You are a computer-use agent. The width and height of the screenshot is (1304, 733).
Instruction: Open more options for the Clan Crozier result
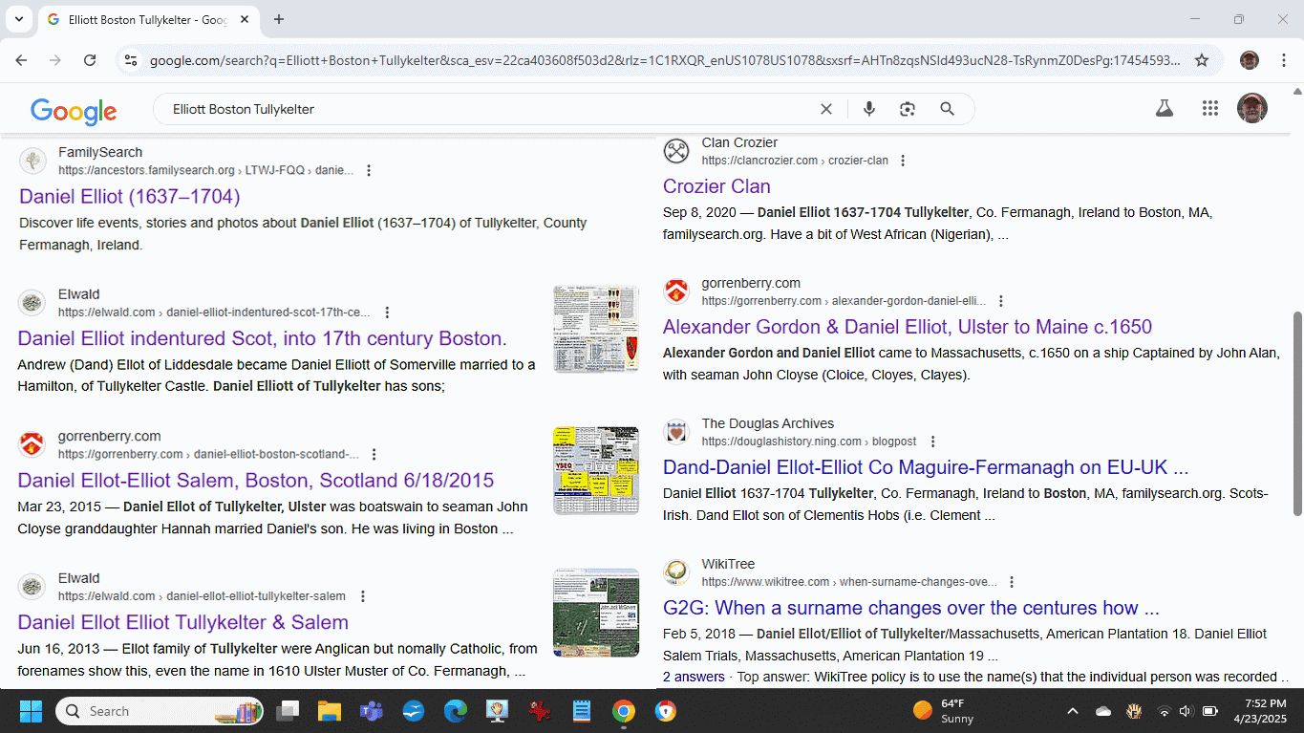point(903,160)
